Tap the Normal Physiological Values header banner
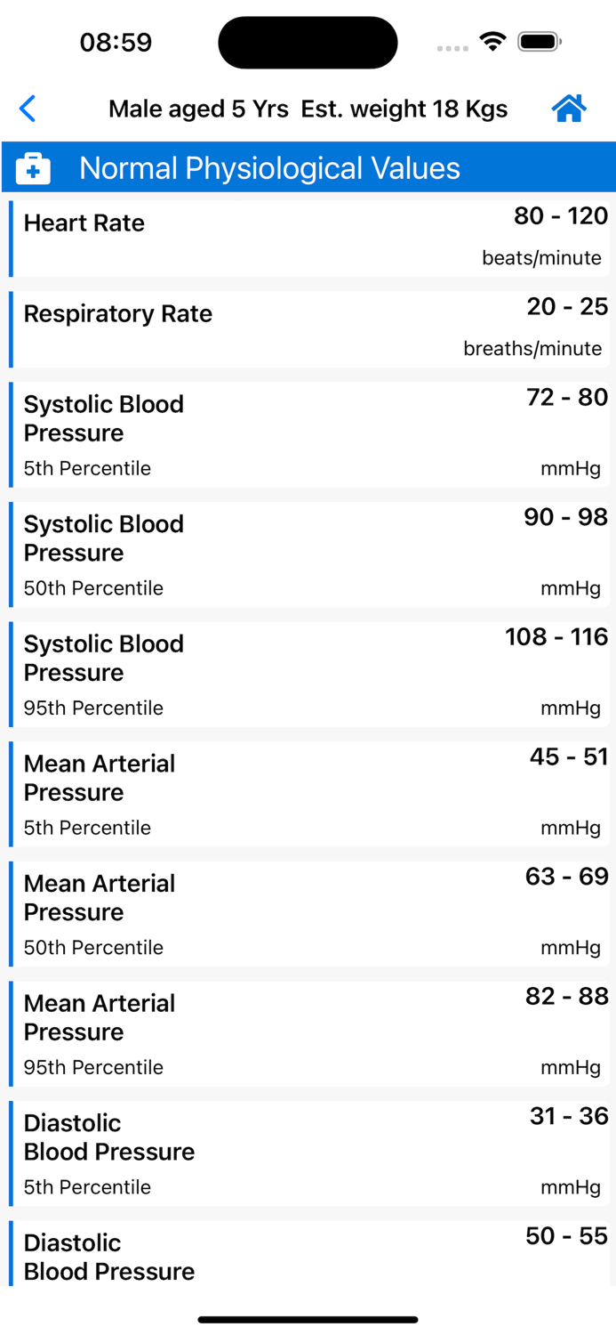 coord(308,167)
